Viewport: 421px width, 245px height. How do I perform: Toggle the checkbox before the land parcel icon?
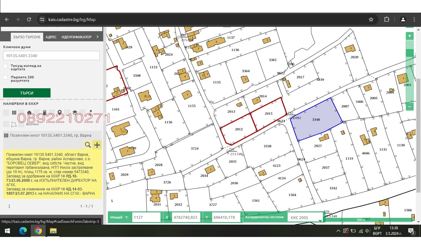(x=6, y=113)
